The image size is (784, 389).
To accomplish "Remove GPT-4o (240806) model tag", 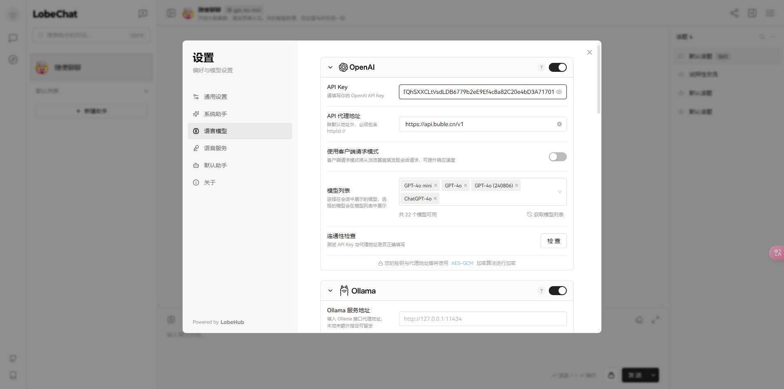I will coord(517,185).
